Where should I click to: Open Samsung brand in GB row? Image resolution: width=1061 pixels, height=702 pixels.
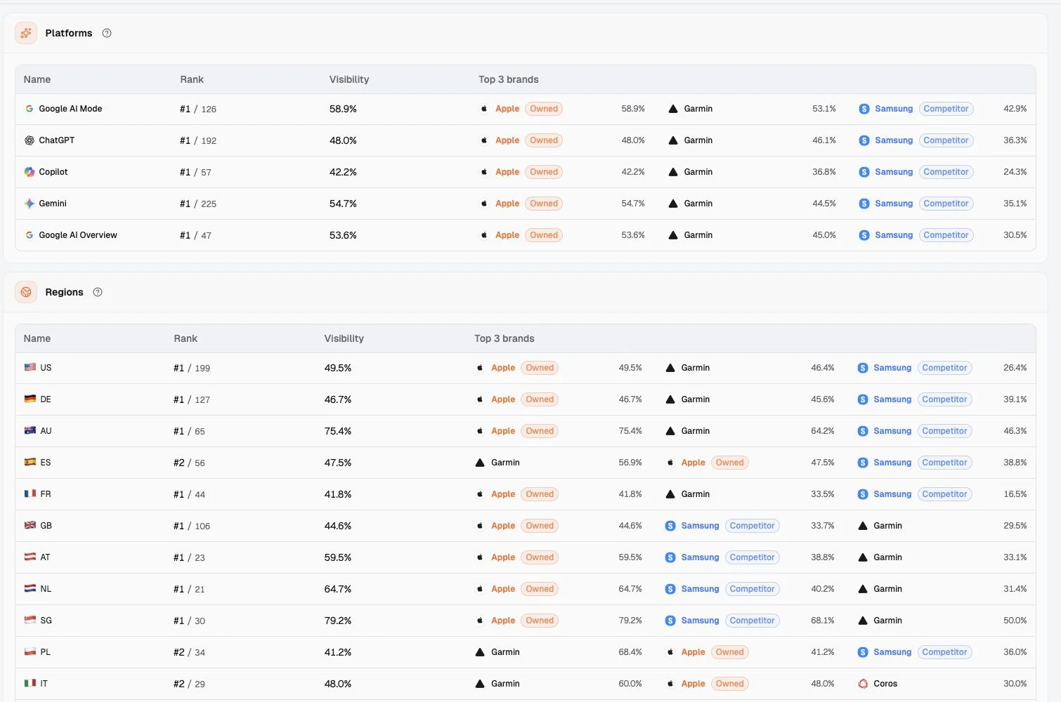(700, 526)
